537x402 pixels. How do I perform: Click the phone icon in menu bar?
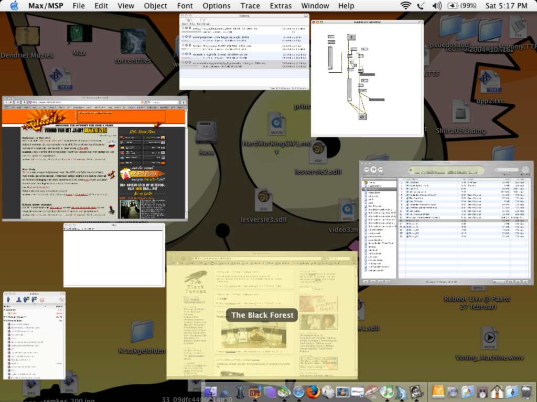click(x=421, y=5)
